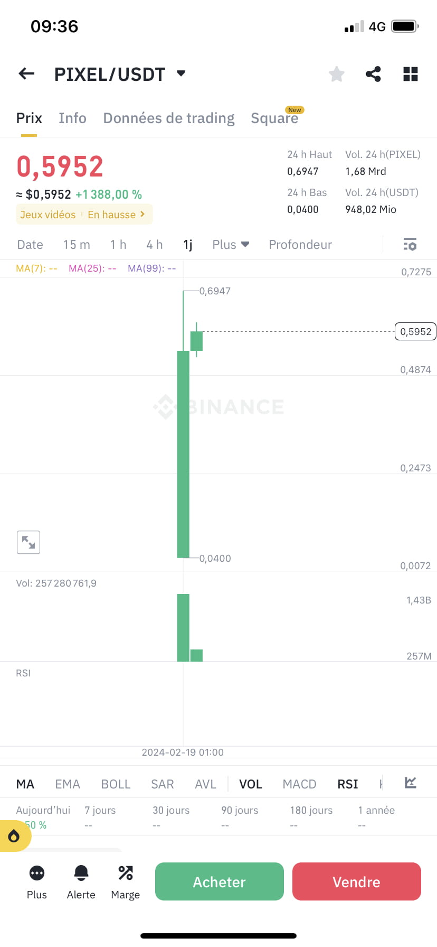Viewport: 437px width, 947px height.
Task: Tap the flame hot badge
Action: tap(14, 836)
